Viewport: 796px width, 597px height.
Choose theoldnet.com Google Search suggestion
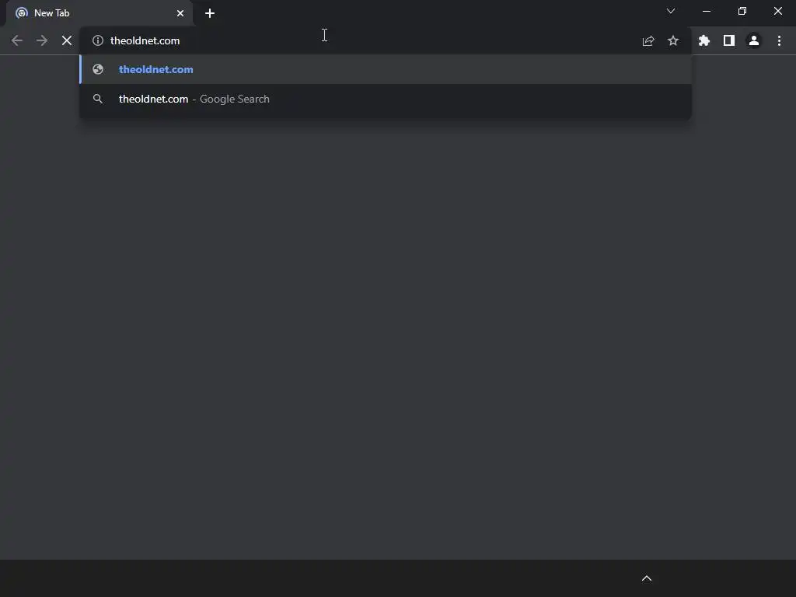click(386, 99)
